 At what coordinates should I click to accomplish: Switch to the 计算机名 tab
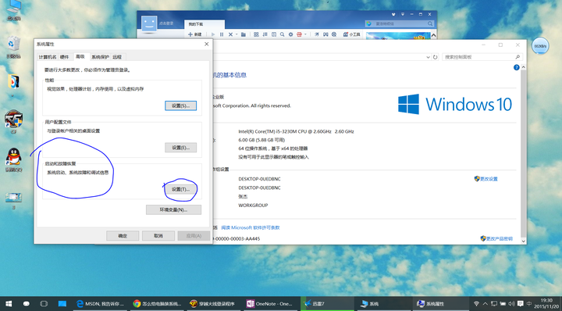(x=48, y=57)
